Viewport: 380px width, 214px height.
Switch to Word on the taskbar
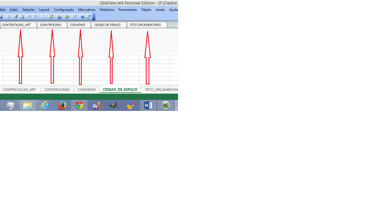coord(148,106)
